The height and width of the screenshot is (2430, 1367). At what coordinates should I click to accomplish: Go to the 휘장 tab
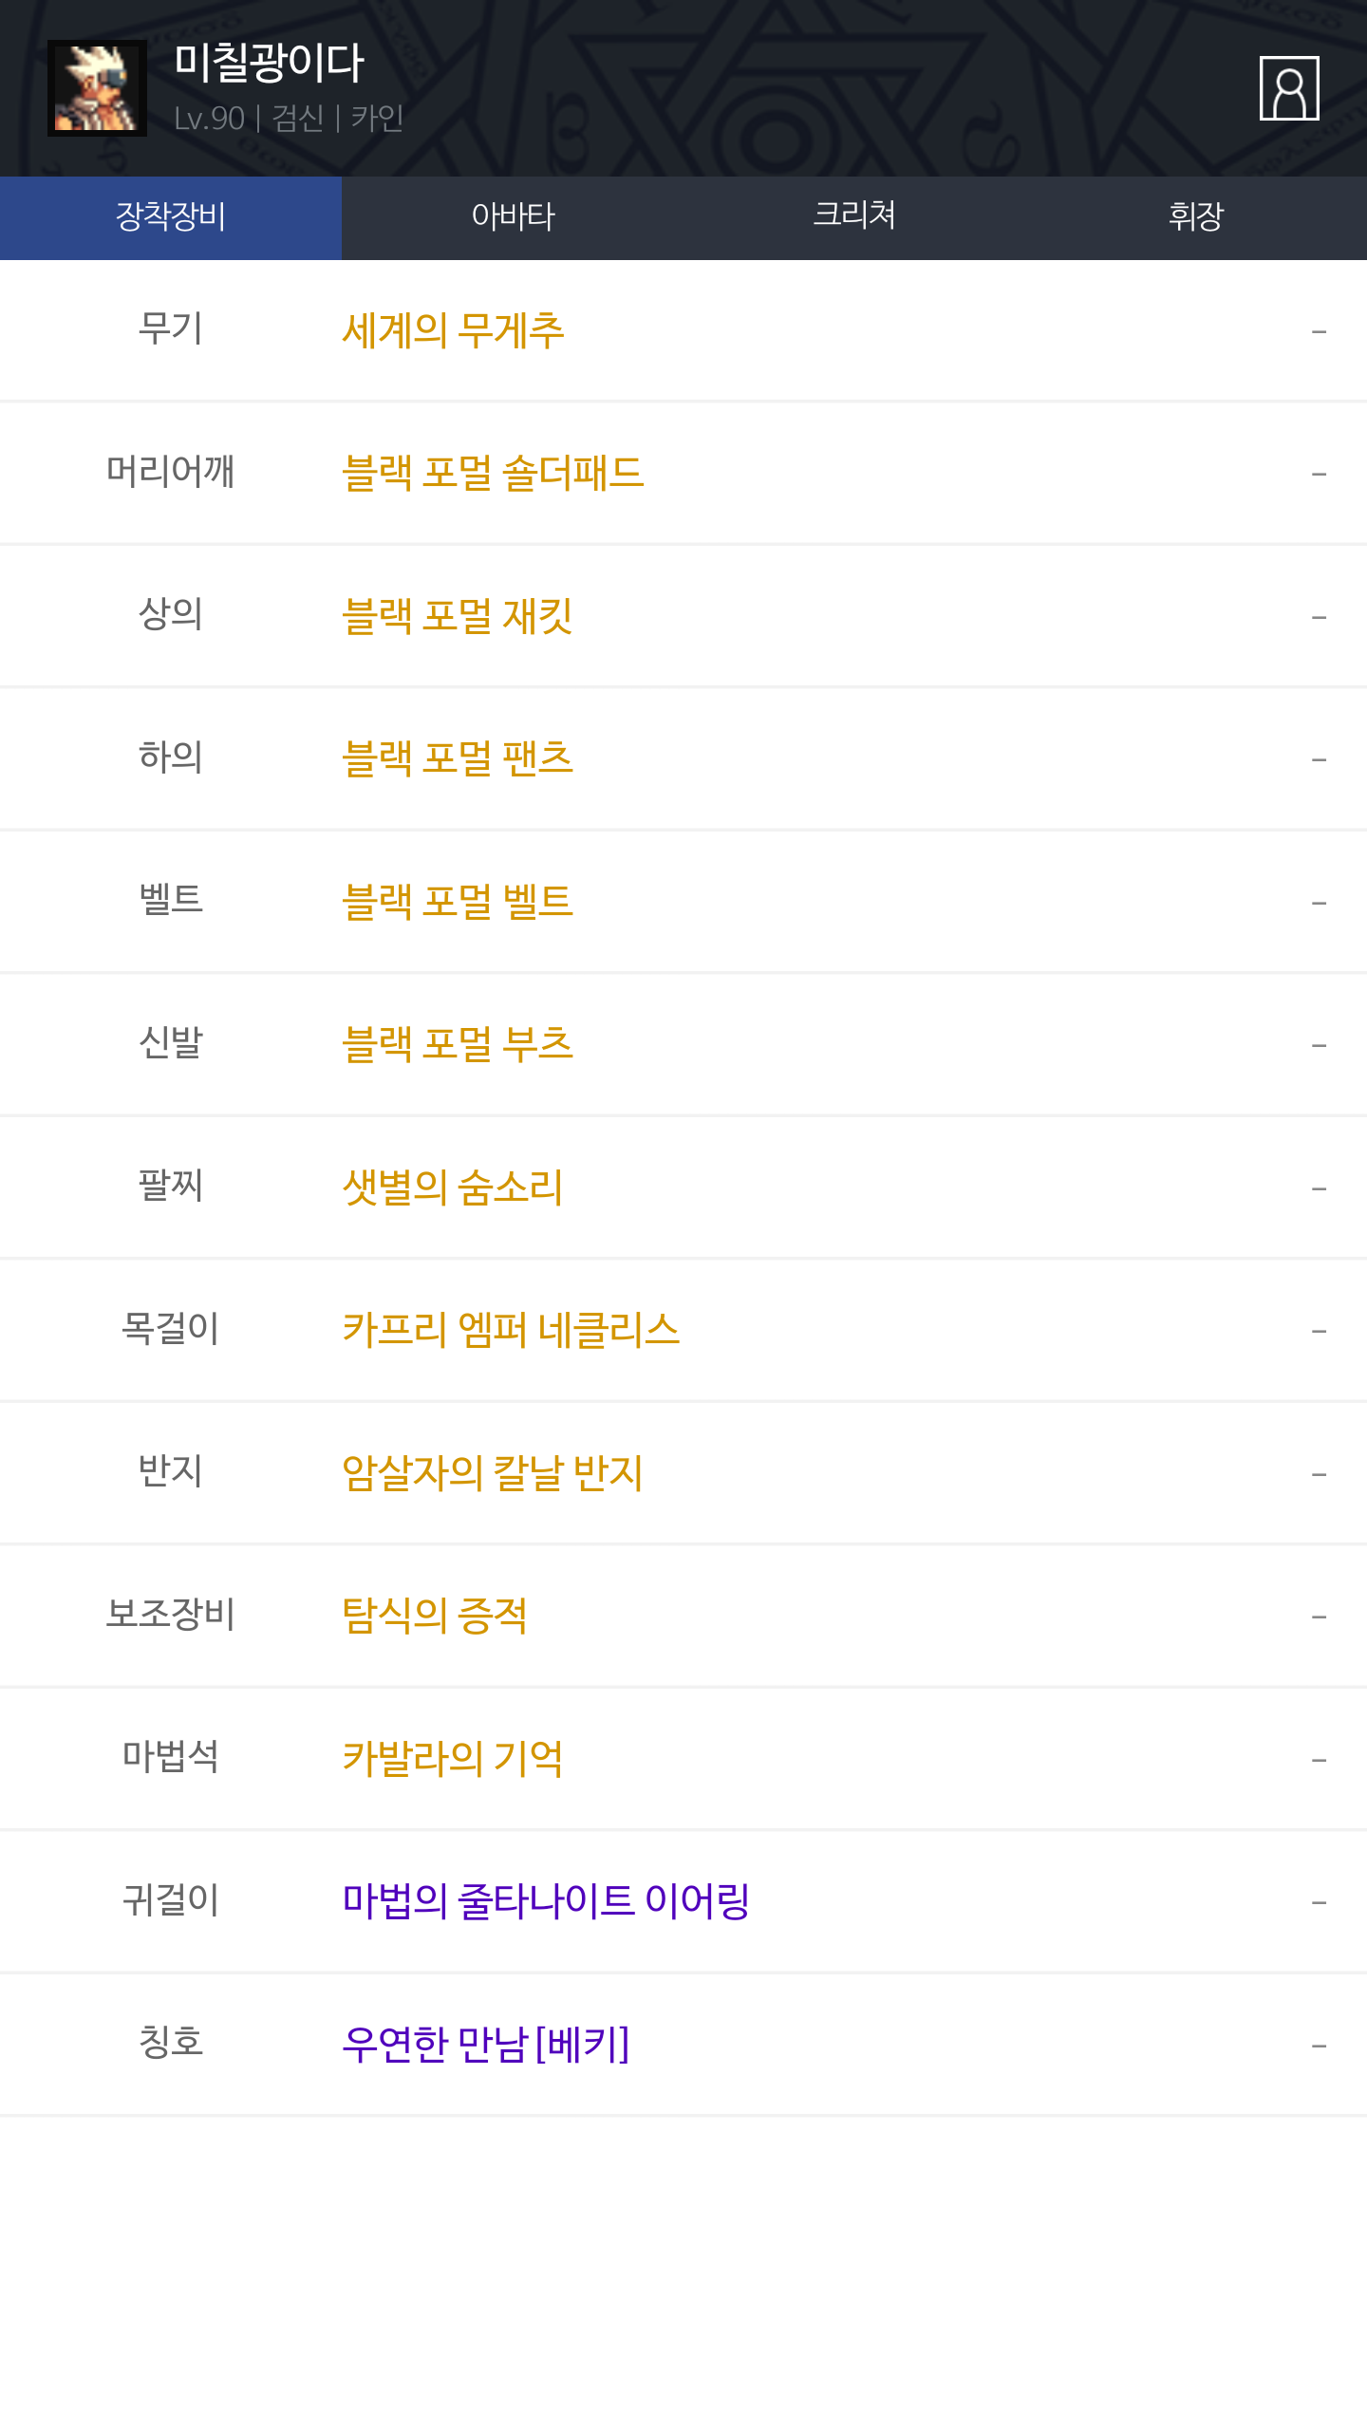[x=1196, y=217]
